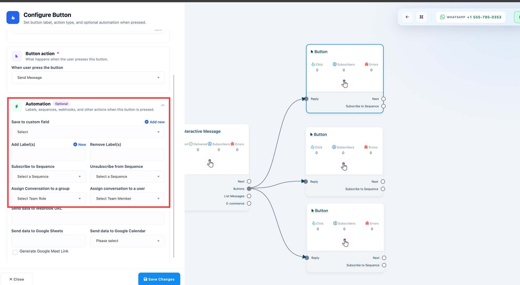Click the Remove Label(s) input field

pos(127,155)
